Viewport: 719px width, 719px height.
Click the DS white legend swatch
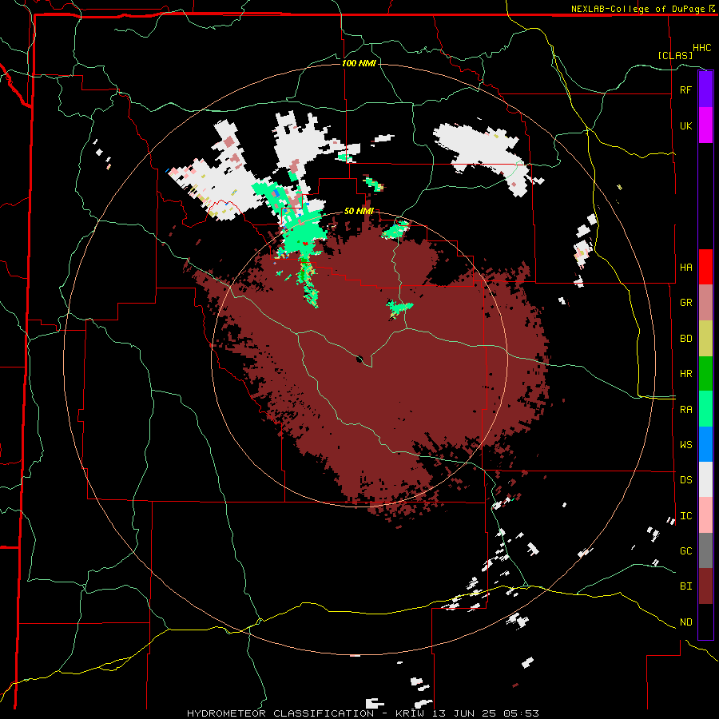coord(705,479)
